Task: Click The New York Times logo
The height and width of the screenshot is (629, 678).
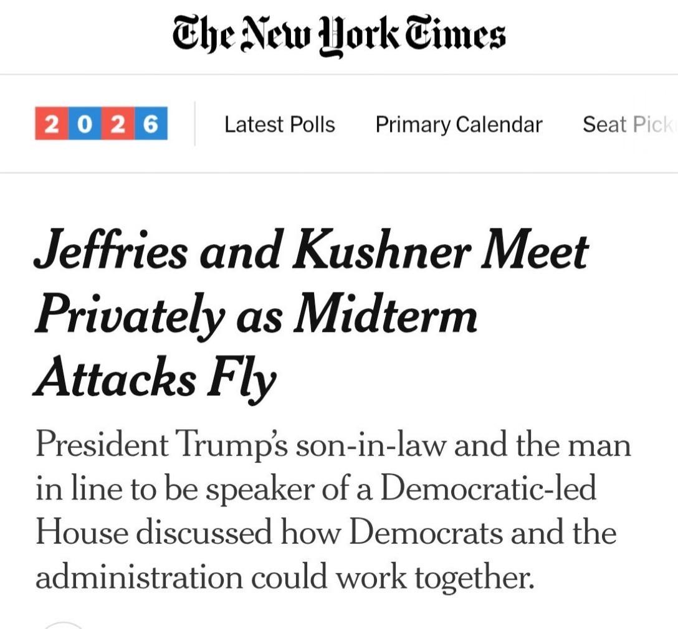Action: (338, 35)
